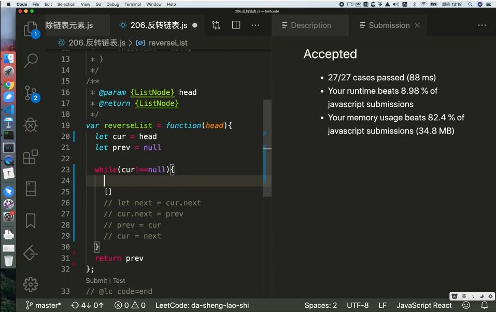Click the Test code lens link

[119, 281]
